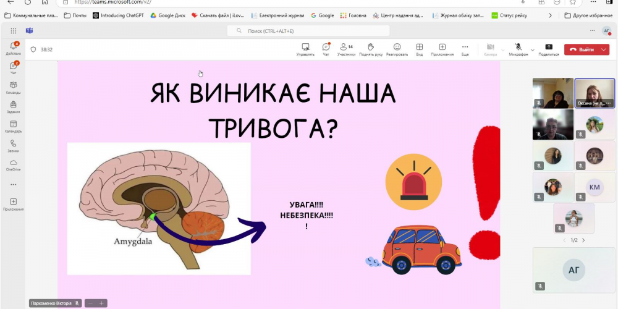Image resolution: width=618 pixels, height=309 pixels.
Task: Toggle the Микрофон mute button
Action: pyautogui.click(x=518, y=49)
